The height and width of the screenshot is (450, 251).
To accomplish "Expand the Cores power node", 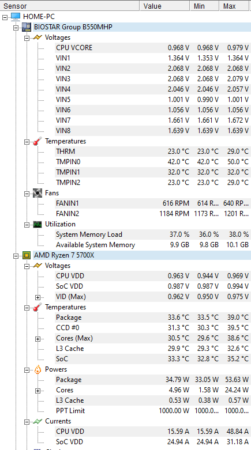I will click(x=38, y=391).
